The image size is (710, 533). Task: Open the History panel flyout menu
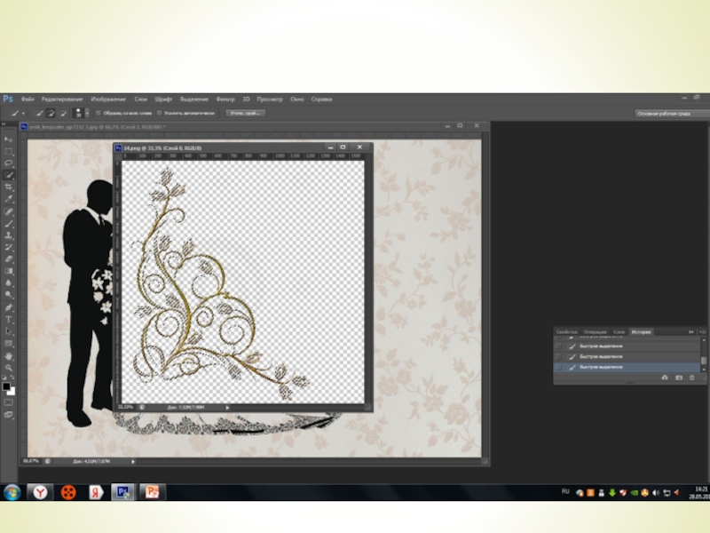[705, 331]
